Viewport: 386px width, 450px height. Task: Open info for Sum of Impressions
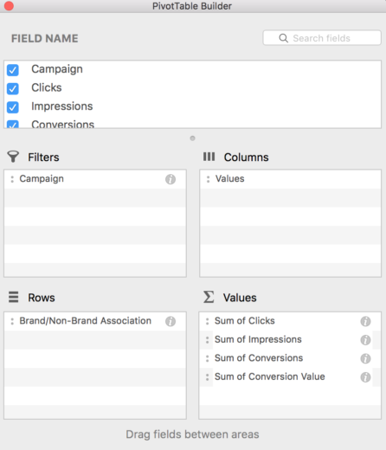point(365,340)
